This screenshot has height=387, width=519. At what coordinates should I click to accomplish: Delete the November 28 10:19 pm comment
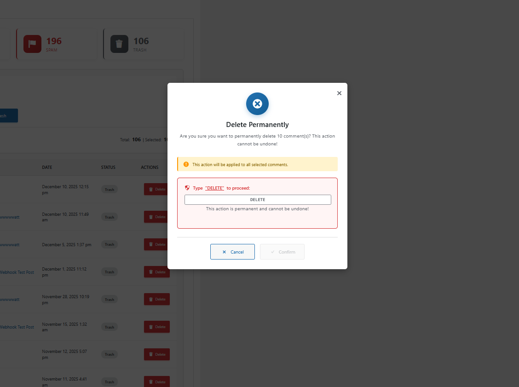point(156,299)
